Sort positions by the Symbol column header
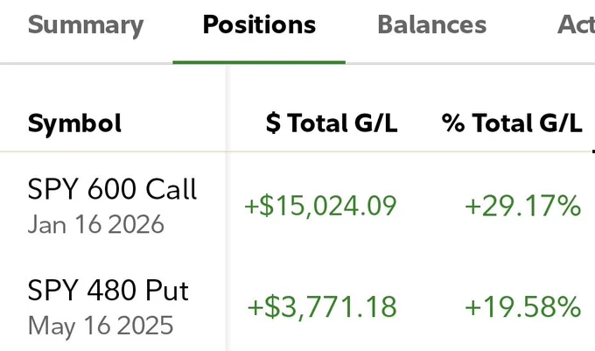Viewport: 595px width, 351px height. [x=74, y=123]
